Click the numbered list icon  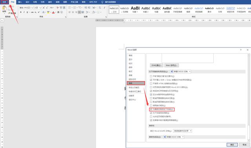[75, 8]
